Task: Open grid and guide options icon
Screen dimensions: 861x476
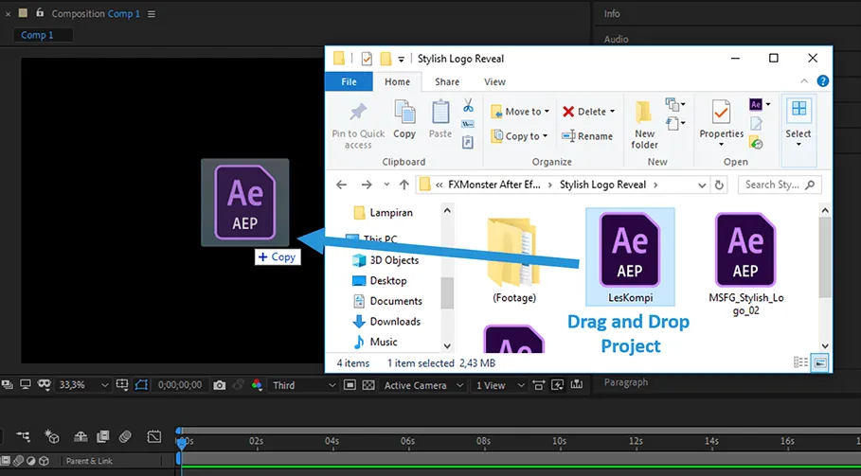Action: (122, 385)
